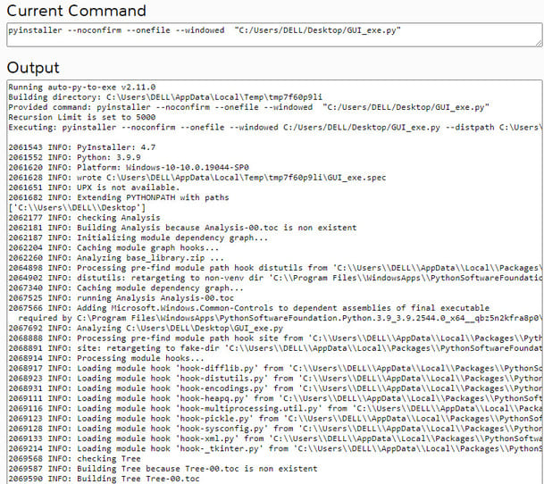Click the 'checking Tree' log line
The height and width of the screenshot is (484, 544).
[x=75, y=459]
